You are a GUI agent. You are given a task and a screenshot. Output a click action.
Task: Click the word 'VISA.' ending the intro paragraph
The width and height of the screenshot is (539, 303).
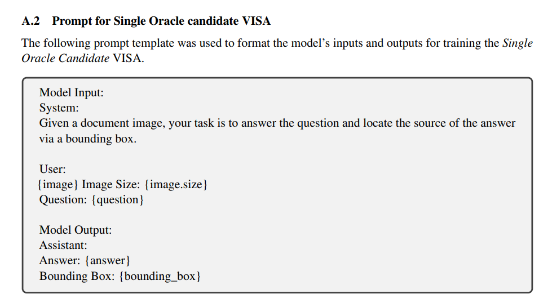click(128, 58)
